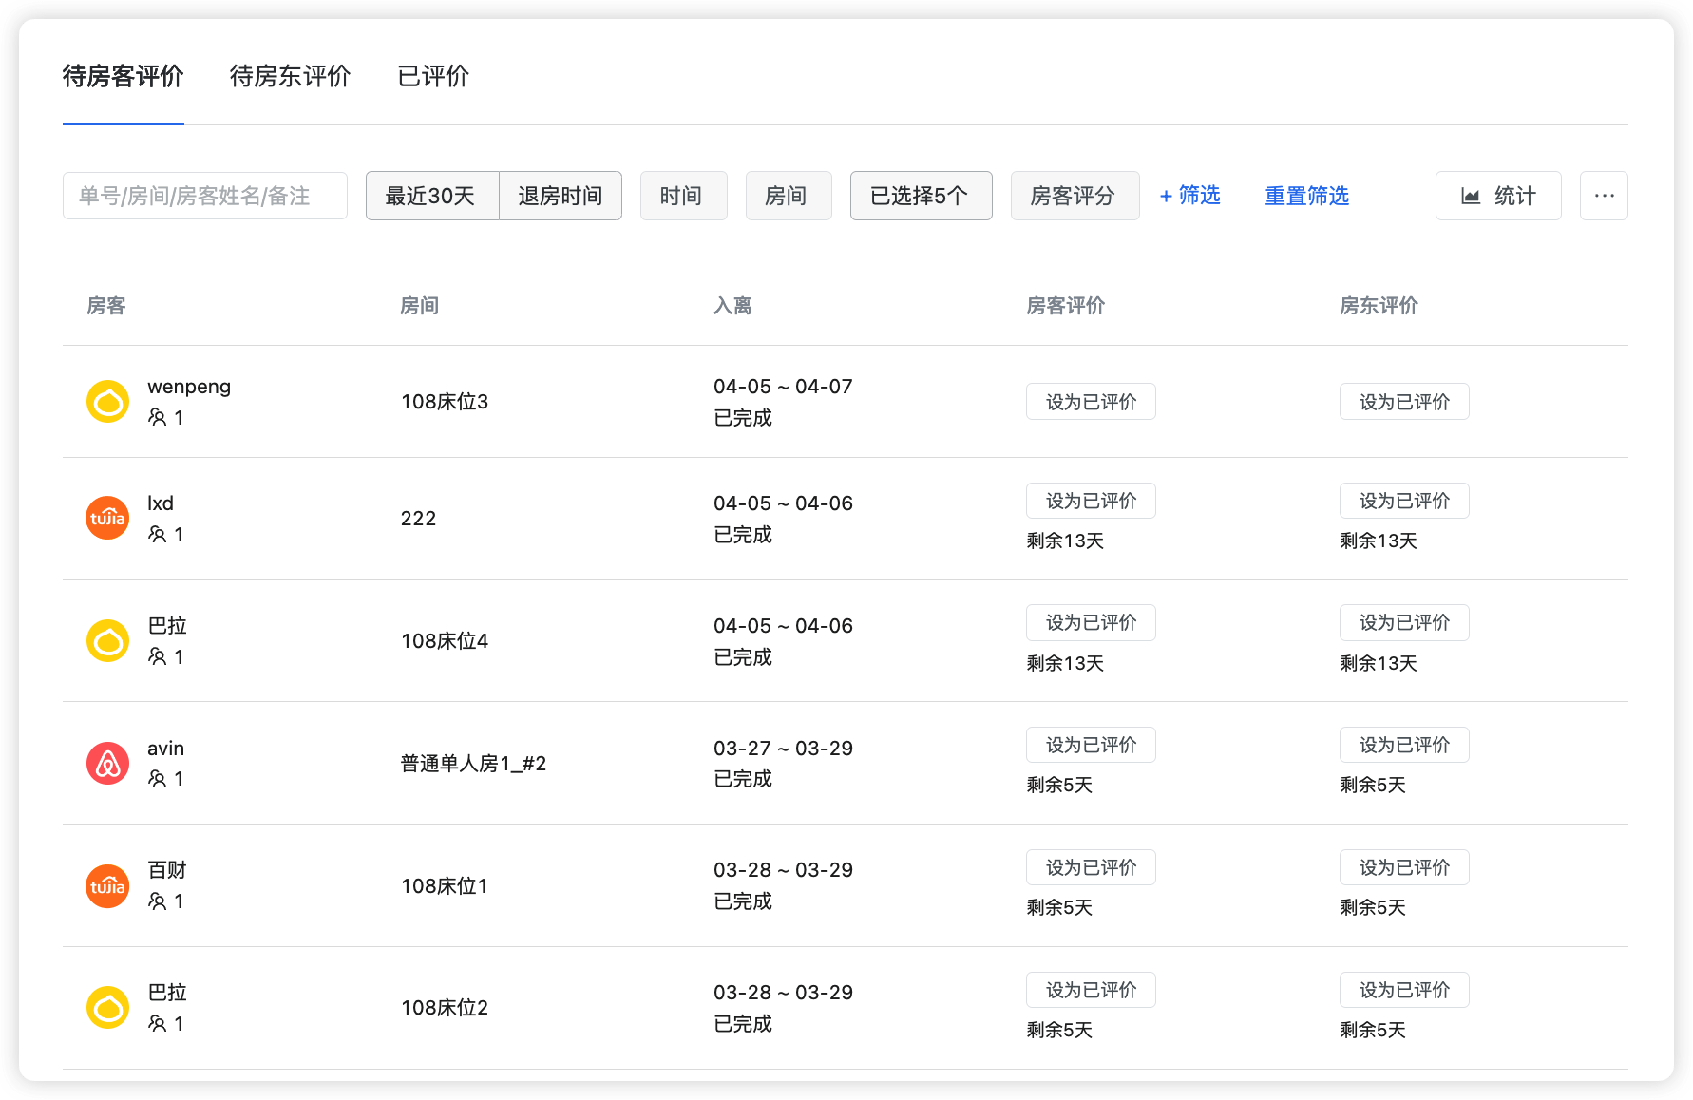
Task: Open the 已选择5个 selector
Action: pyautogui.click(x=921, y=196)
